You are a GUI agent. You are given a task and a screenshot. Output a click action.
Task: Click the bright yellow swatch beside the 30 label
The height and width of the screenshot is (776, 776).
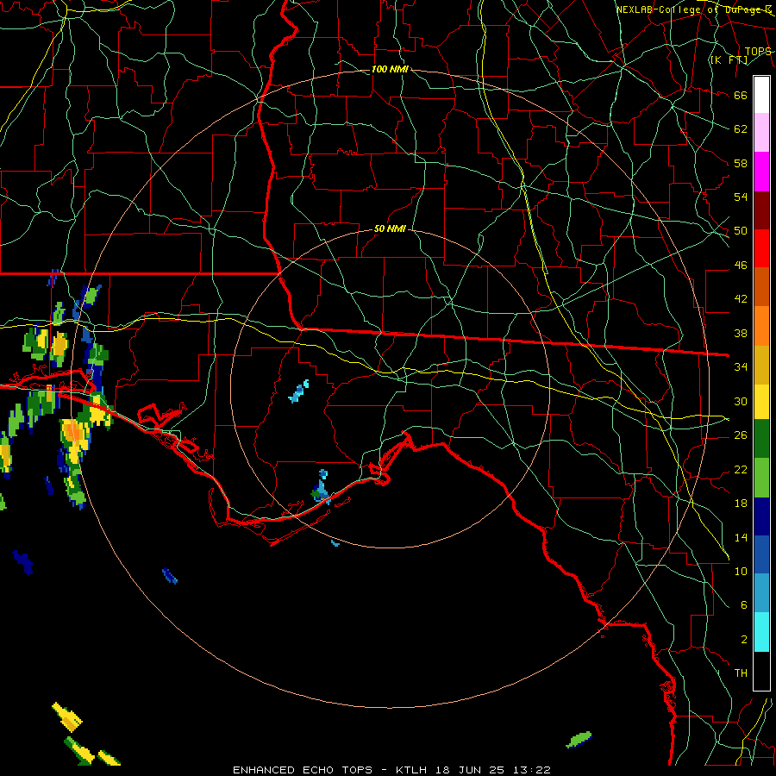click(761, 401)
